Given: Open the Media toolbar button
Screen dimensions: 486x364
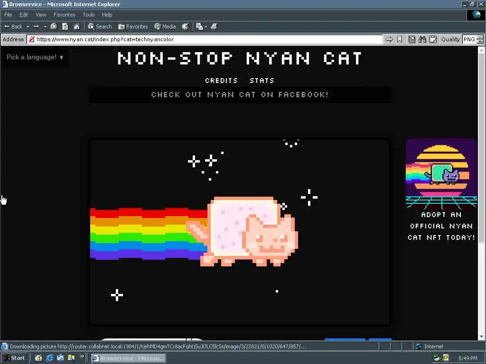Looking at the screenshot, I should pyautogui.click(x=165, y=27).
